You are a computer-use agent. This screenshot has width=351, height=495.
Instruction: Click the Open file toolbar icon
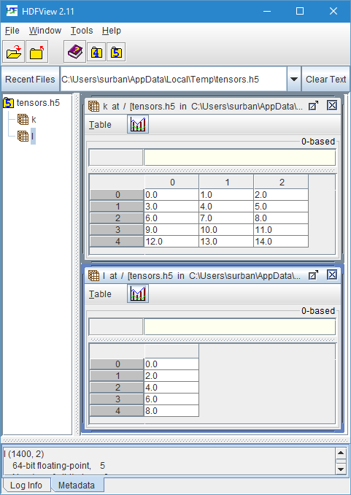[14, 52]
